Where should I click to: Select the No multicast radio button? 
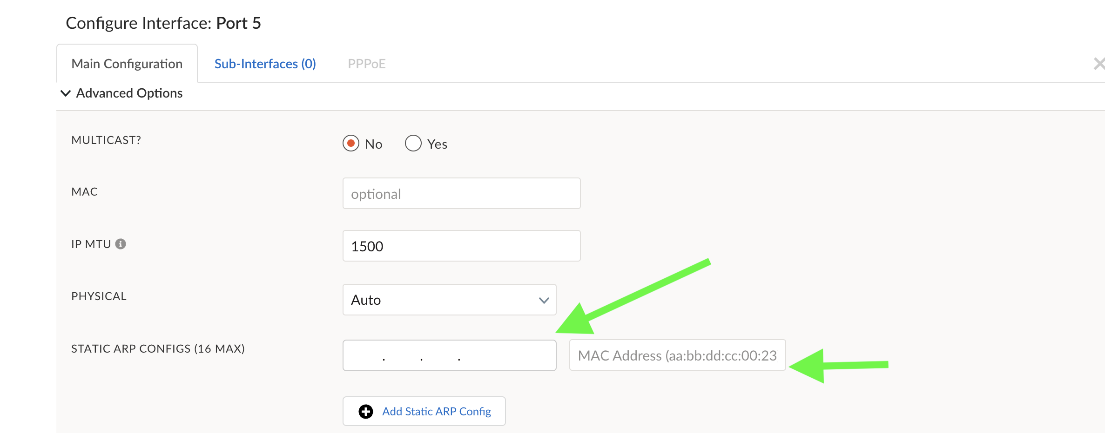(351, 144)
